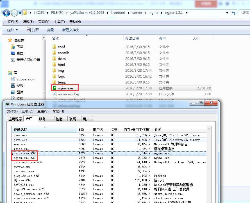The height and width of the screenshot is (203, 250).
Task: Select 收藏夹 star icon in navigation pane
Action: point(10,40)
